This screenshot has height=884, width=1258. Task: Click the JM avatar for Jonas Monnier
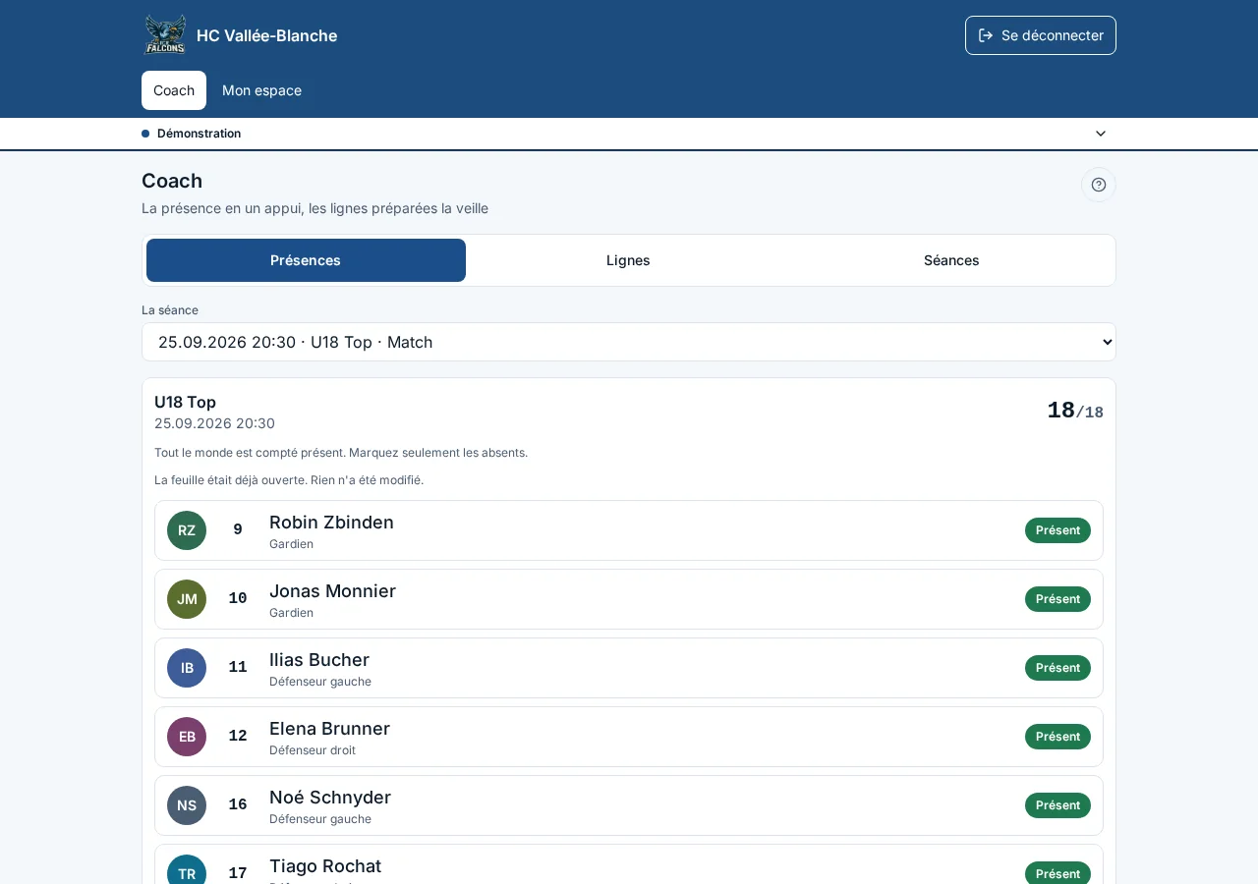[x=187, y=599]
